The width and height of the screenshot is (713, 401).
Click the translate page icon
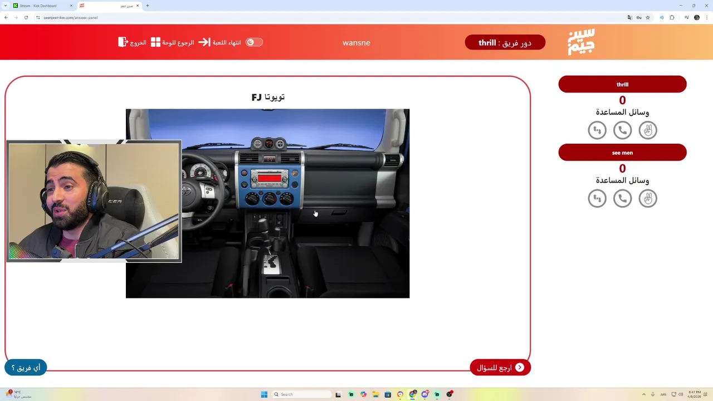coord(630,17)
